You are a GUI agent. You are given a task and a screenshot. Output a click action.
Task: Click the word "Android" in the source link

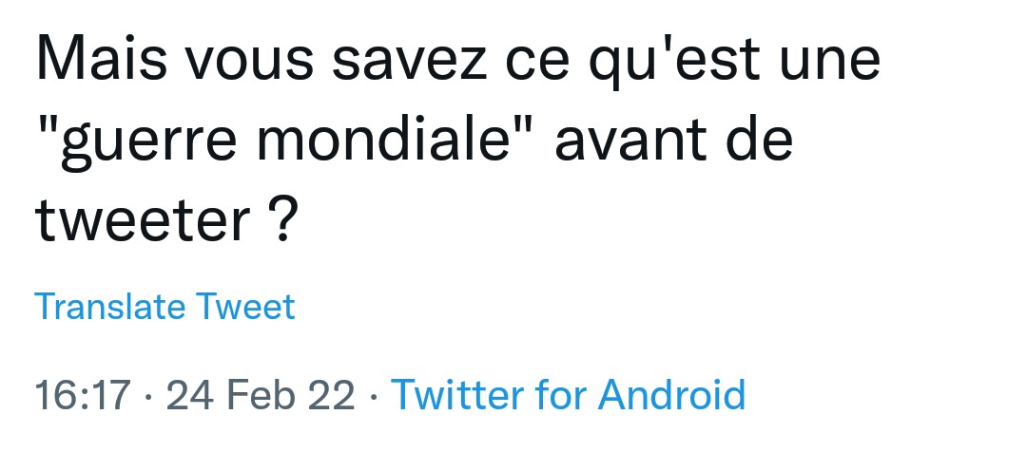672,394
